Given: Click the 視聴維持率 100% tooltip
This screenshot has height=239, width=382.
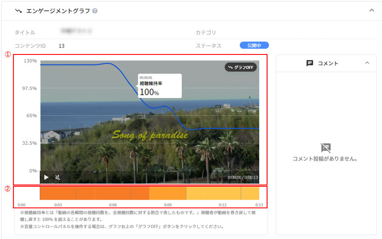Looking at the screenshot, I should [159, 86].
